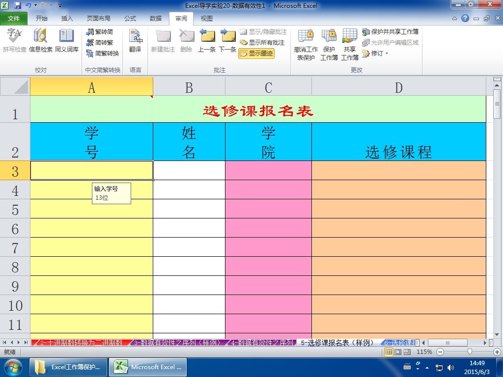
Task: Open the 数据 ribbon tab
Action: pos(156,19)
